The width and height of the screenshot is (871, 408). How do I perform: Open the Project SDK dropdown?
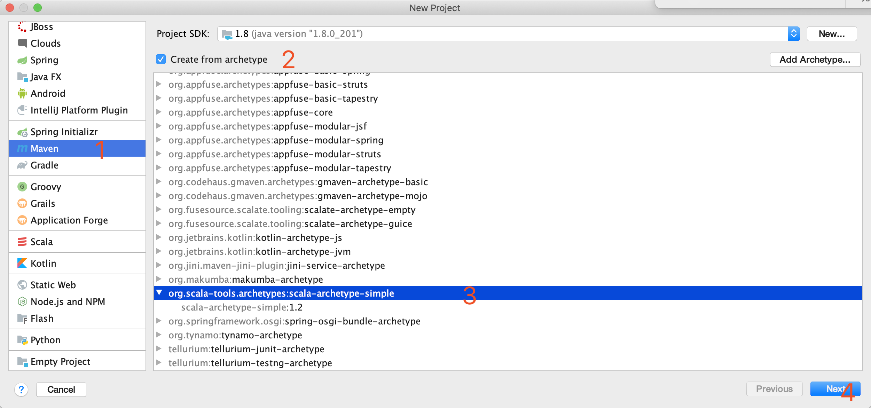pyautogui.click(x=793, y=34)
